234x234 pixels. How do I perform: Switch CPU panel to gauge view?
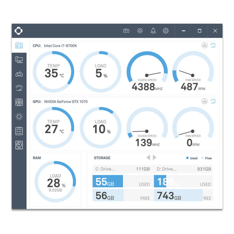pyautogui.click(x=213, y=45)
